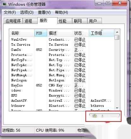Click the Security... description cell
The width and height of the screenshot is (131, 139).
(x=59, y=50)
